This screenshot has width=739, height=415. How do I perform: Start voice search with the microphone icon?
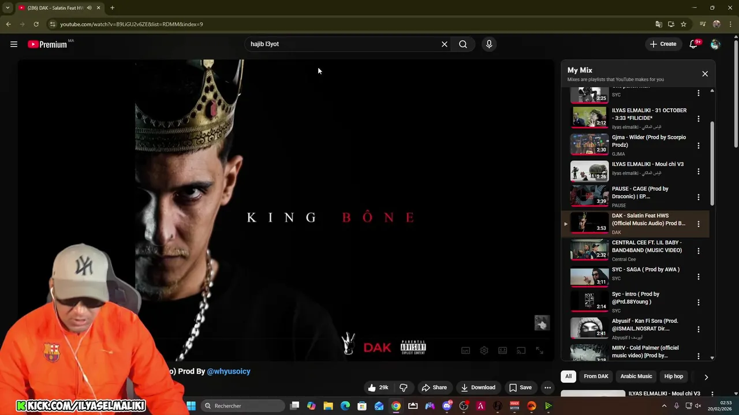(489, 44)
